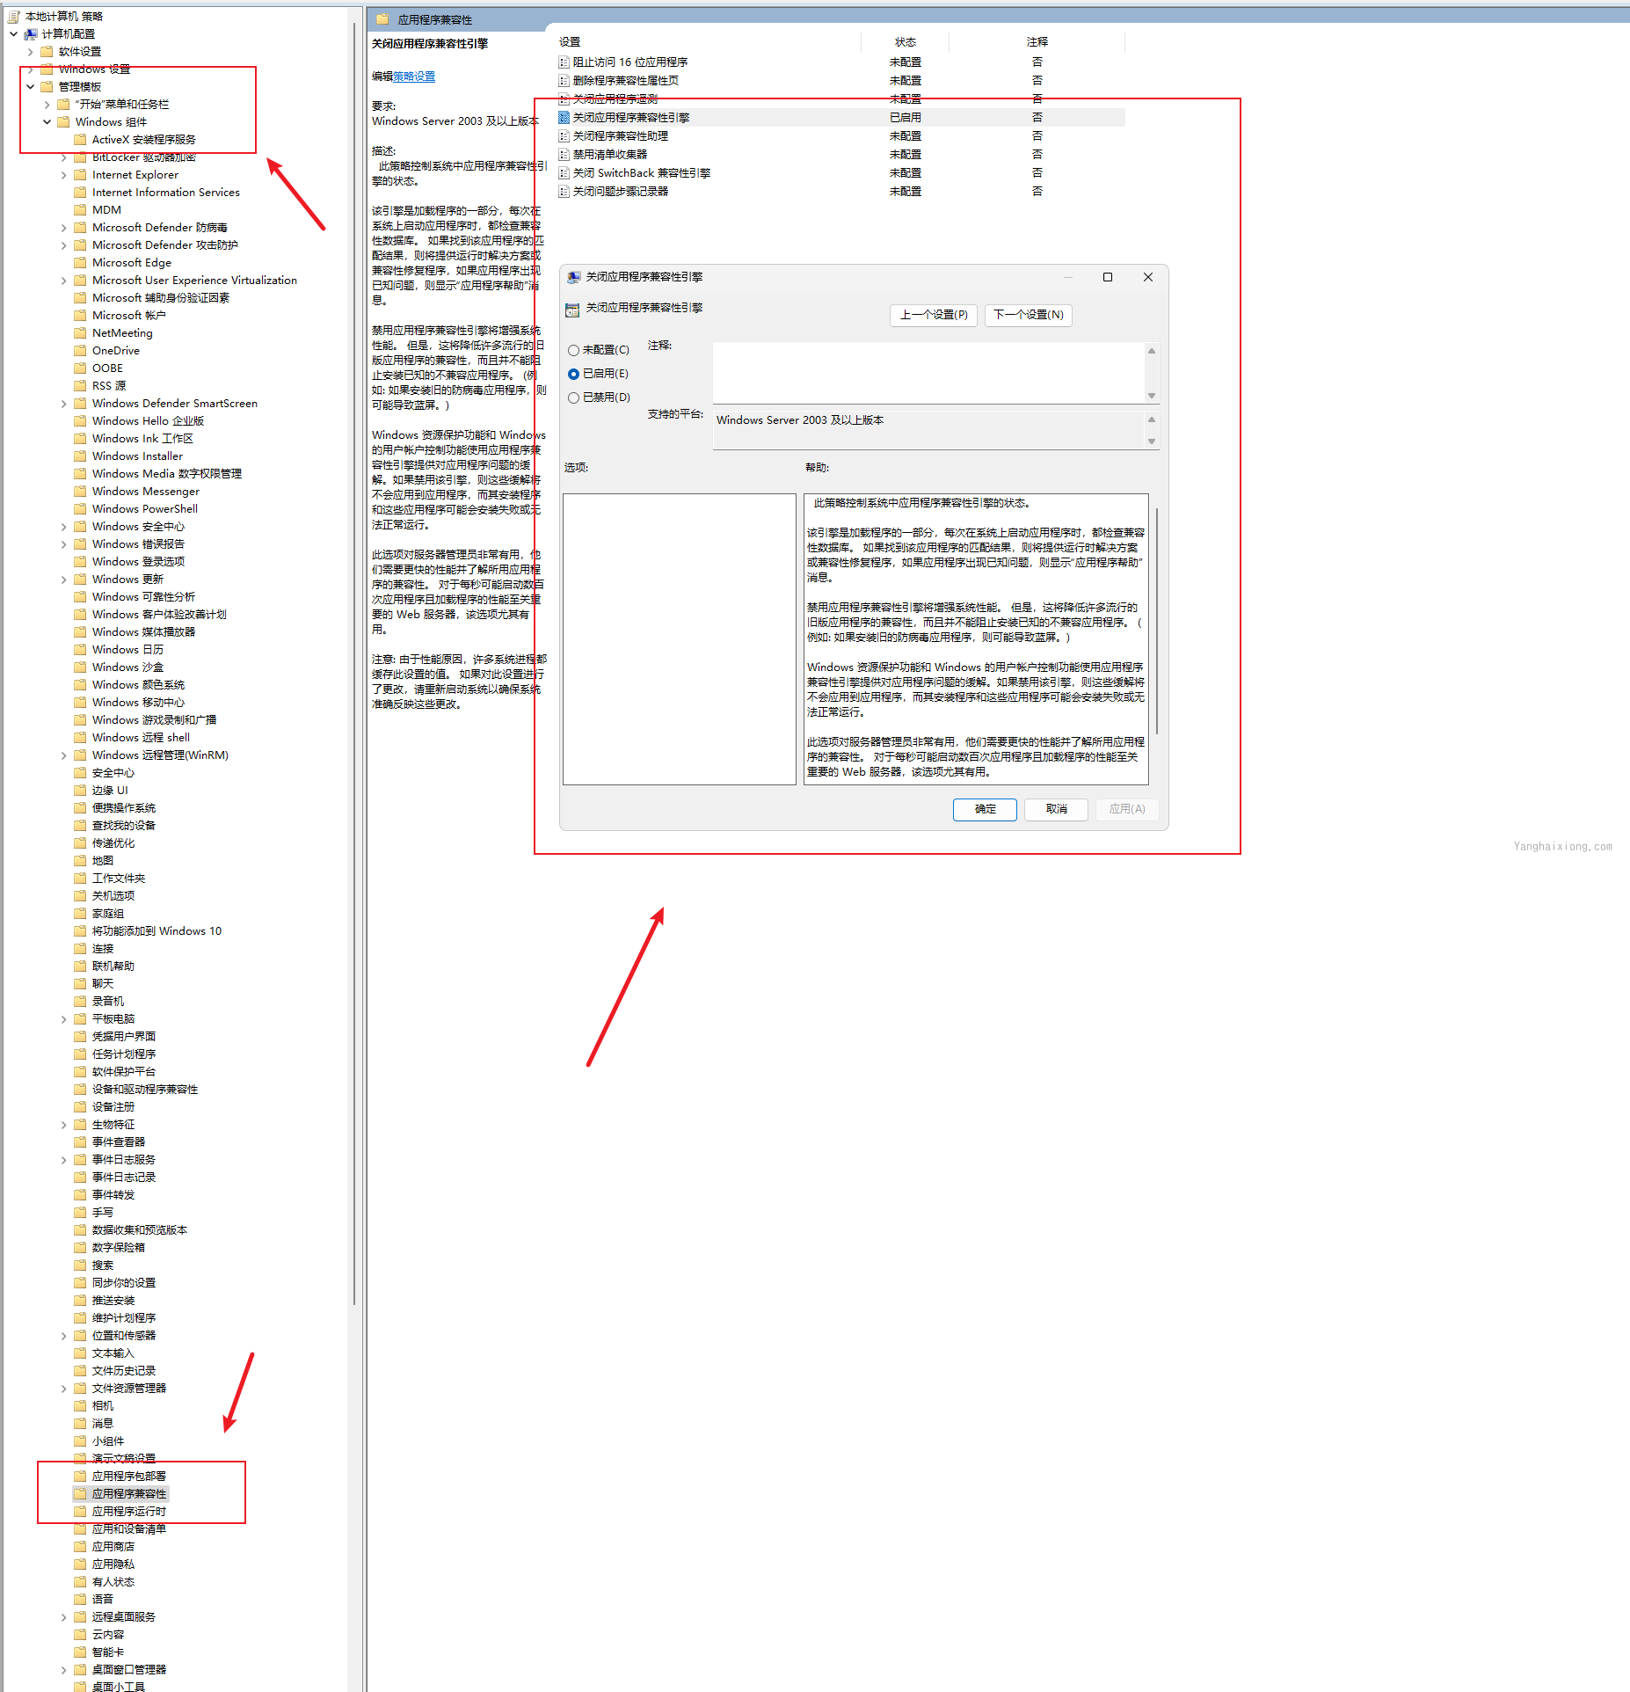Click the policy icon for 关闭应用程序兼容性引擎
The height and width of the screenshot is (1692, 1630).
point(564,117)
